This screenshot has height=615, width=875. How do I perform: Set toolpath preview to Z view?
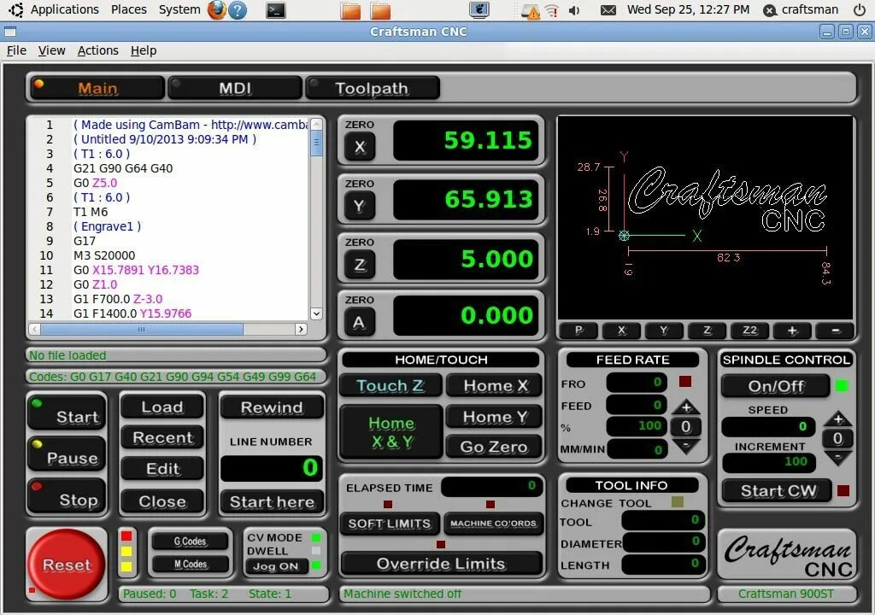707,331
